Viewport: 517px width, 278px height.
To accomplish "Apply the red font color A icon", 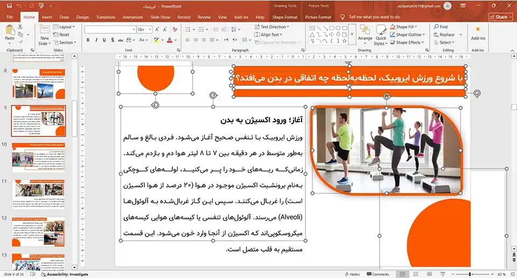I will (170, 40).
